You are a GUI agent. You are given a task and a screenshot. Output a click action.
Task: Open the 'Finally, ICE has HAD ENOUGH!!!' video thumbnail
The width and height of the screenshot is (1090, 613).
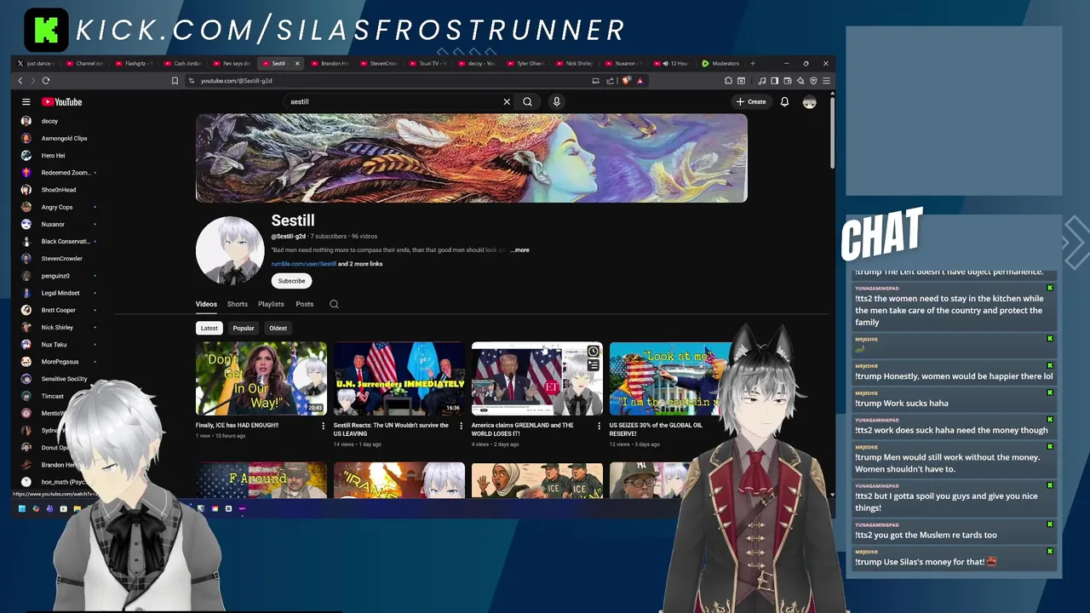(261, 379)
